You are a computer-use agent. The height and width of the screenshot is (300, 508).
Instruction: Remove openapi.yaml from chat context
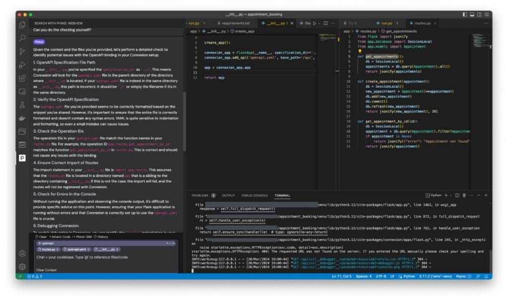point(88,249)
